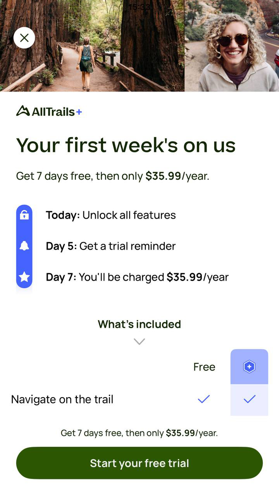Tap the AllTrails+ column checkmark for Navigate
The image size is (279, 496).
pyautogui.click(x=250, y=399)
